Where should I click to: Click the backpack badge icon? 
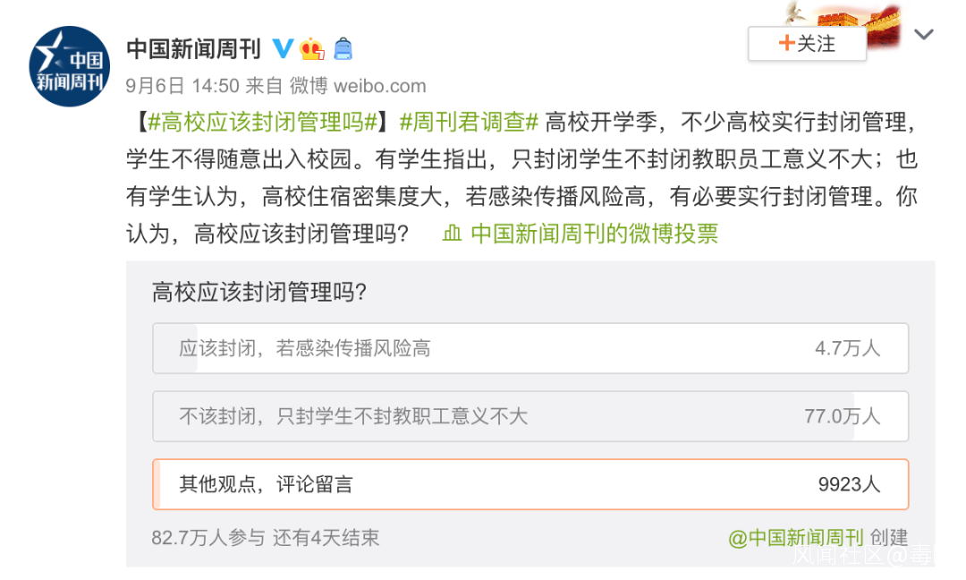point(343,48)
